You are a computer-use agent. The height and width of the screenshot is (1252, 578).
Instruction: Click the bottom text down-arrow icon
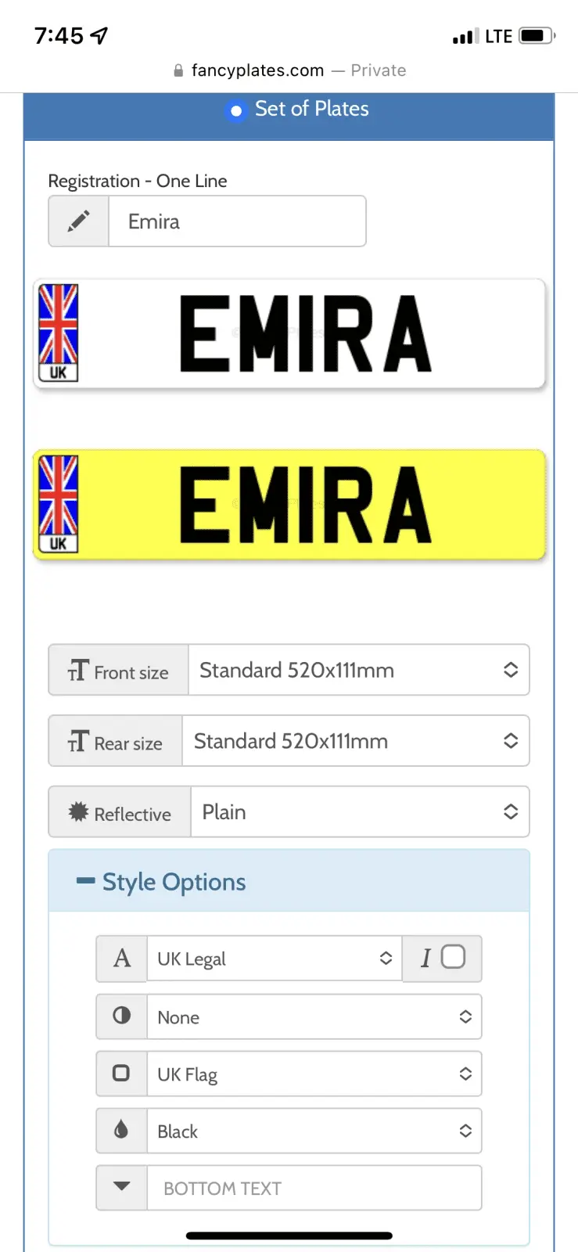(x=121, y=1186)
